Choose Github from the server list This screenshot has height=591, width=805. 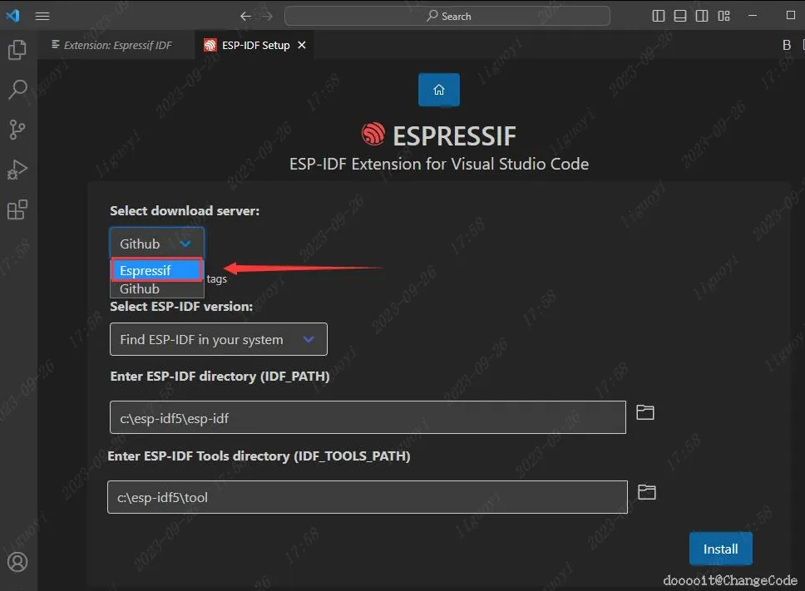point(156,288)
